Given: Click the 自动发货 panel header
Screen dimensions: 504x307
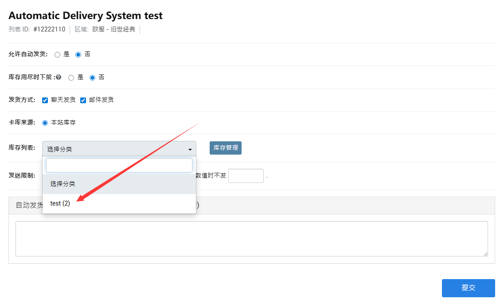Looking at the screenshot, I should pos(346,206).
